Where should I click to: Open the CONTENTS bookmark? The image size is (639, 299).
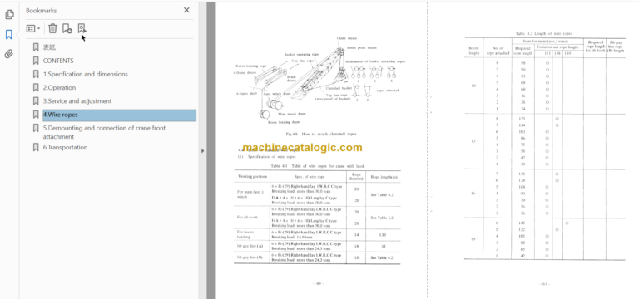tap(58, 61)
